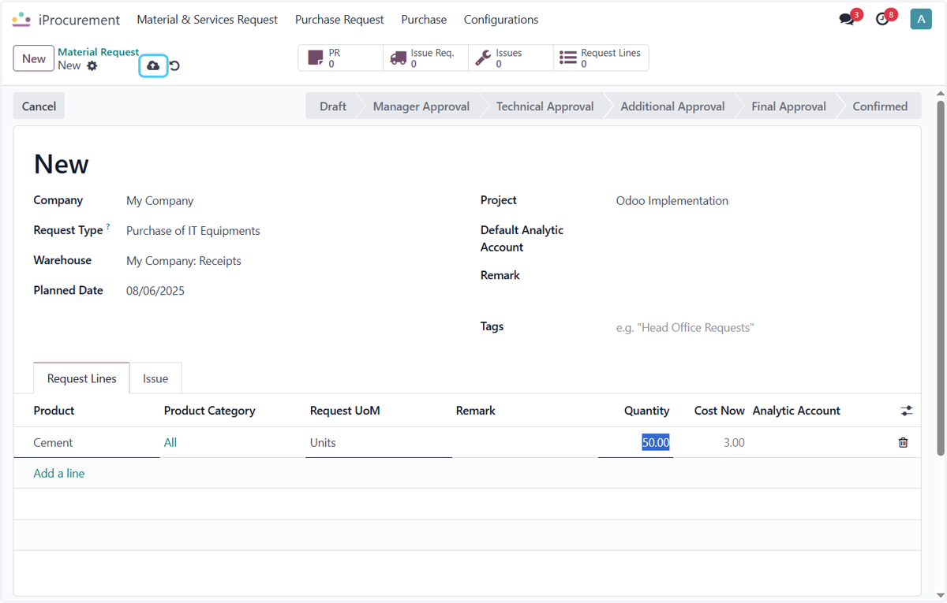947x603 pixels.
Task: Select the Manager Approval status stage
Action: pos(421,106)
